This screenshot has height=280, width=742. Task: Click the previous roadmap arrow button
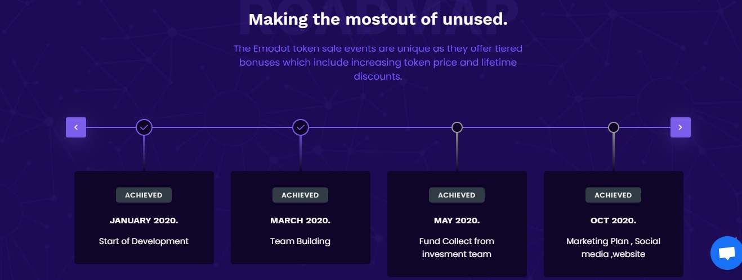point(76,127)
